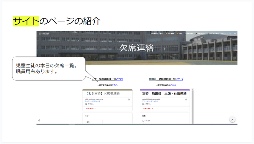The width and height of the screenshot is (254, 144).
Task: Open the first navigation item with flag icon
Action: click(157, 34)
